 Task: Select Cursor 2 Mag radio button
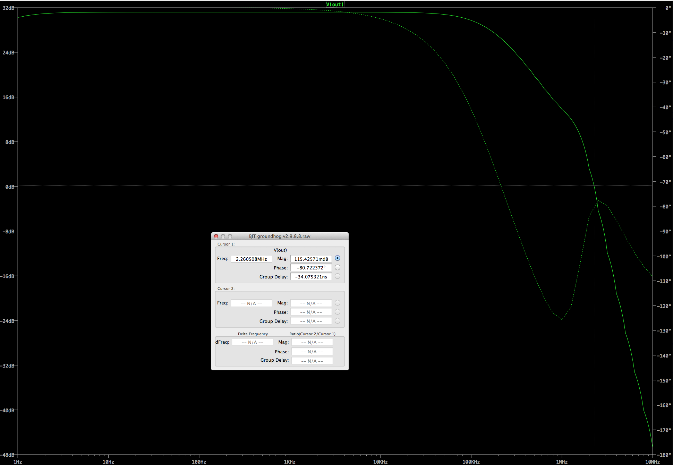click(x=338, y=303)
